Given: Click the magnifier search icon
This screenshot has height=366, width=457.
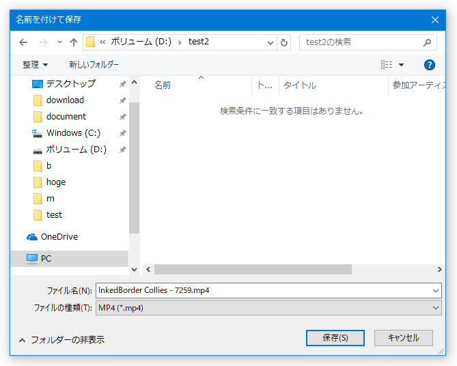Looking at the screenshot, I should [x=427, y=42].
